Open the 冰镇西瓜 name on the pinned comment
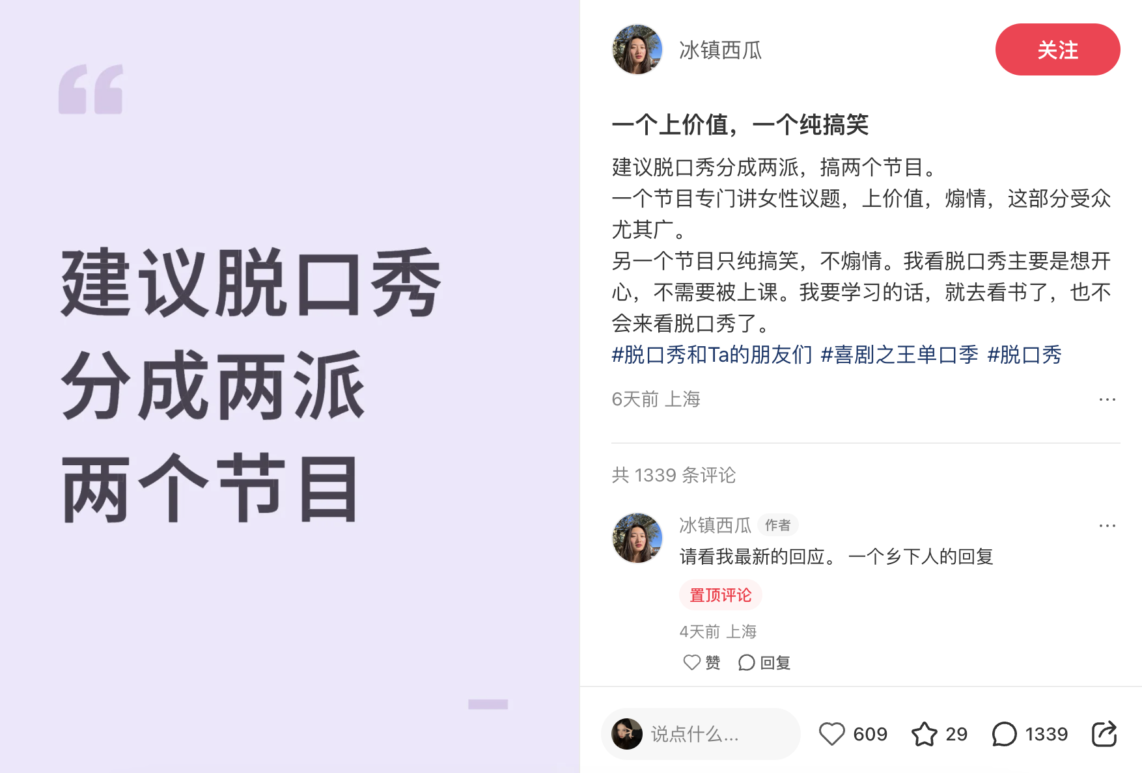Image resolution: width=1142 pixels, height=773 pixels. (x=715, y=525)
